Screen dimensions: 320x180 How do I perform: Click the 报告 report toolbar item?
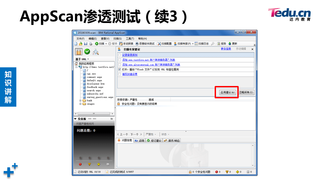(x=222, y=44)
